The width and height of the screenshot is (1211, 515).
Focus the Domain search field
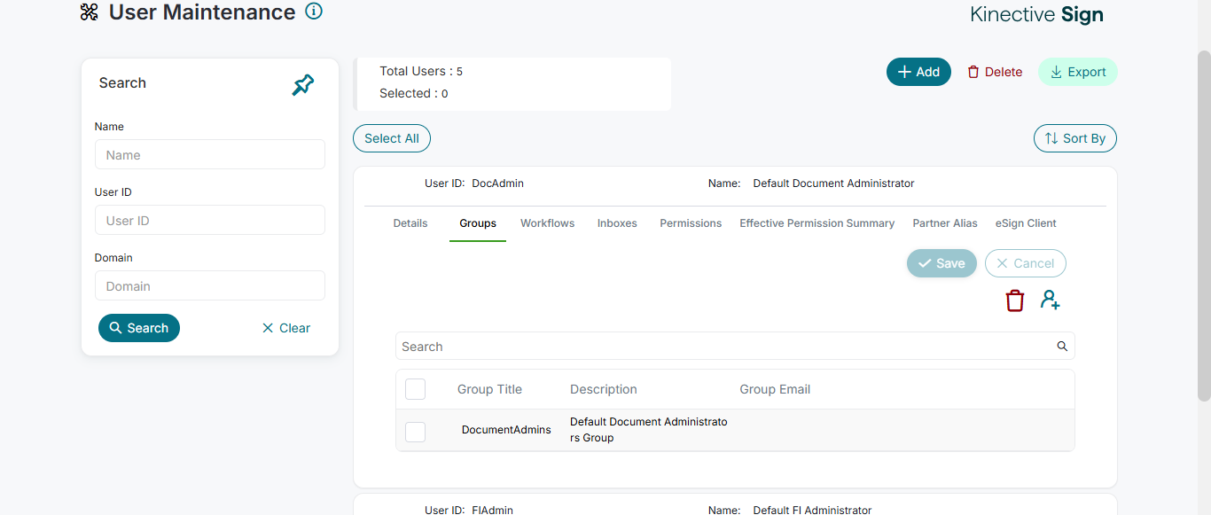[x=210, y=286]
